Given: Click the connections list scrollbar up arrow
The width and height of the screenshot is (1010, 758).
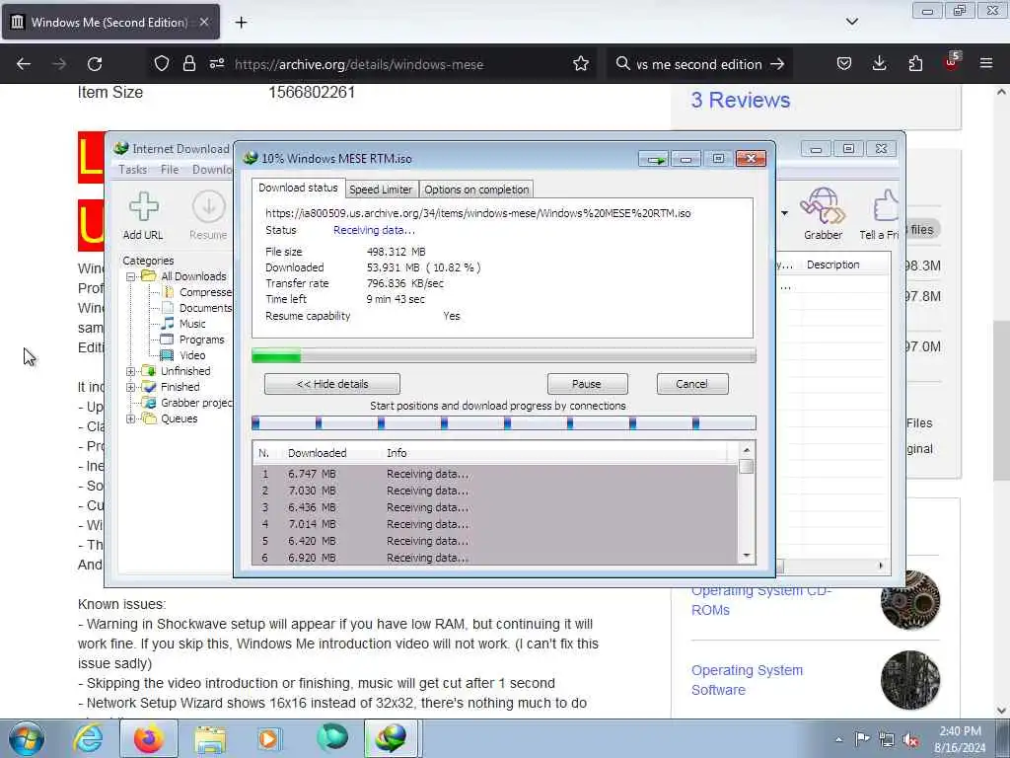Looking at the screenshot, I should coord(747,450).
